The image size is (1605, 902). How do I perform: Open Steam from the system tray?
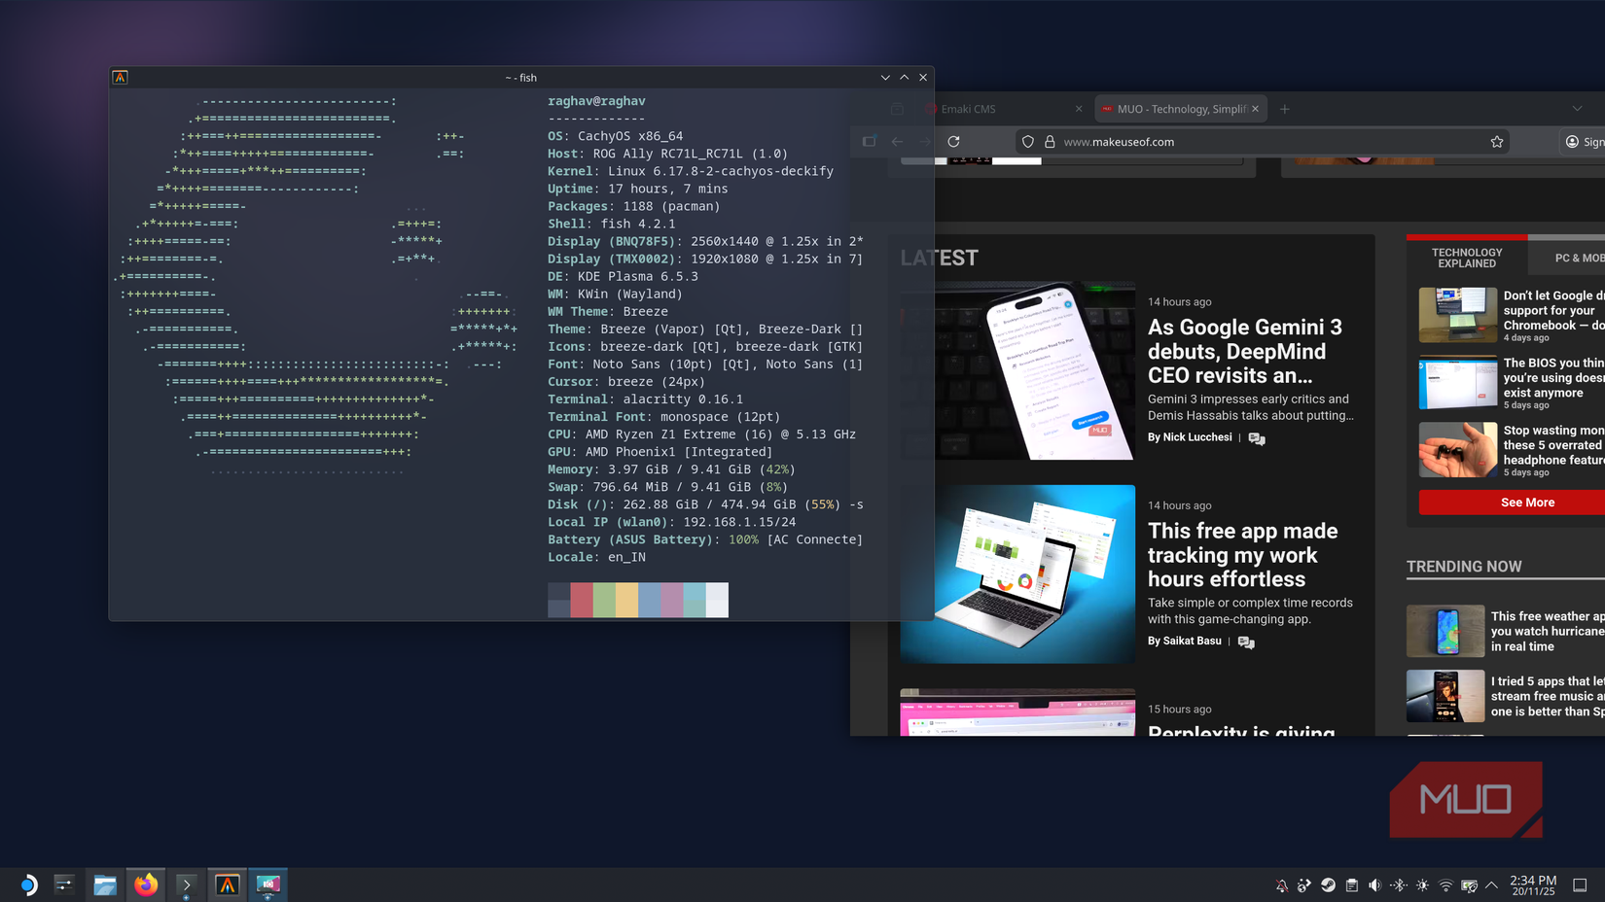click(1329, 885)
